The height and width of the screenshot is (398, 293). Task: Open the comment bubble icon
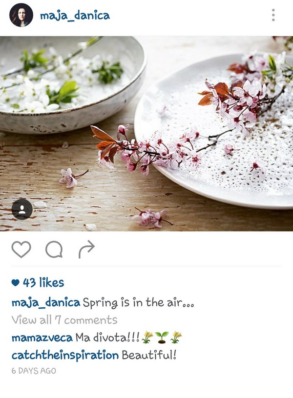(54, 249)
